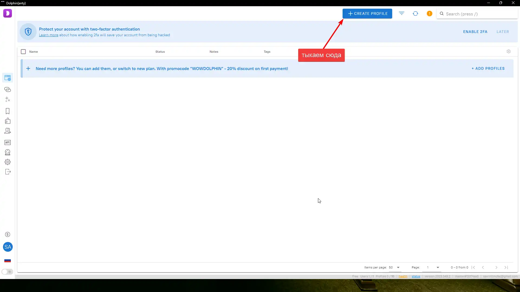Open the orange warning notification icon
Screen dimensions: 520x292
tap(430, 14)
